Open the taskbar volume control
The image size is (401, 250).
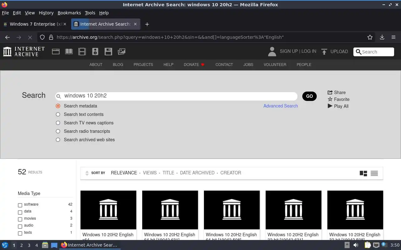[x=356, y=245]
